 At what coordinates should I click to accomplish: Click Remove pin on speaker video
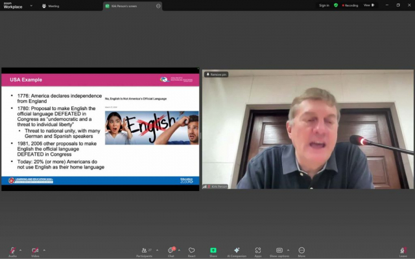pos(217,74)
